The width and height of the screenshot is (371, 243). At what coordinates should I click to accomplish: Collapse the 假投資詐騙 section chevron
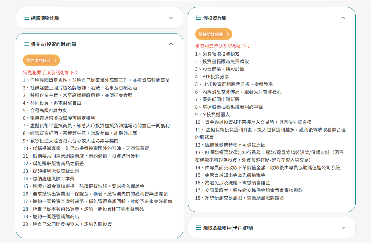coord(343,18)
